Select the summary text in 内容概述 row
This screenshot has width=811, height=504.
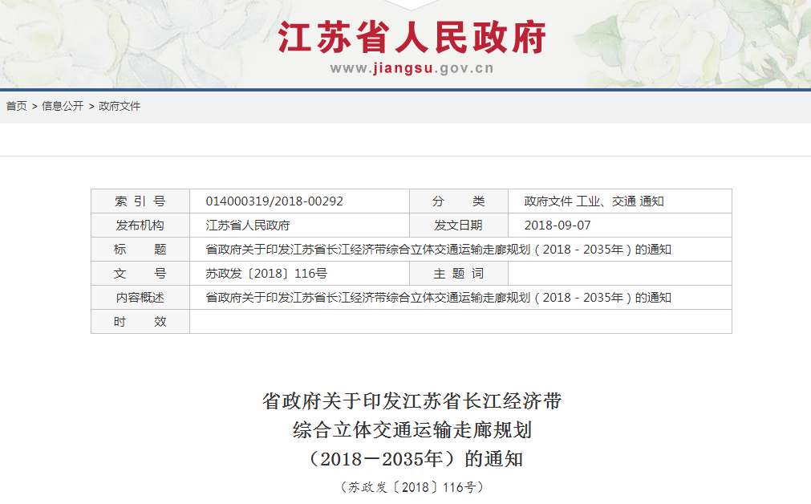(x=438, y=298)
